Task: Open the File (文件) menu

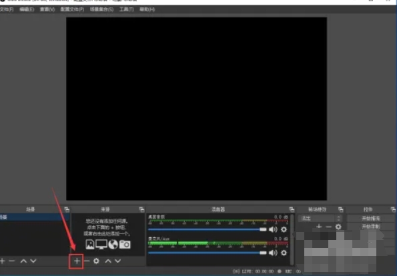Action: (x=7, y=9)
